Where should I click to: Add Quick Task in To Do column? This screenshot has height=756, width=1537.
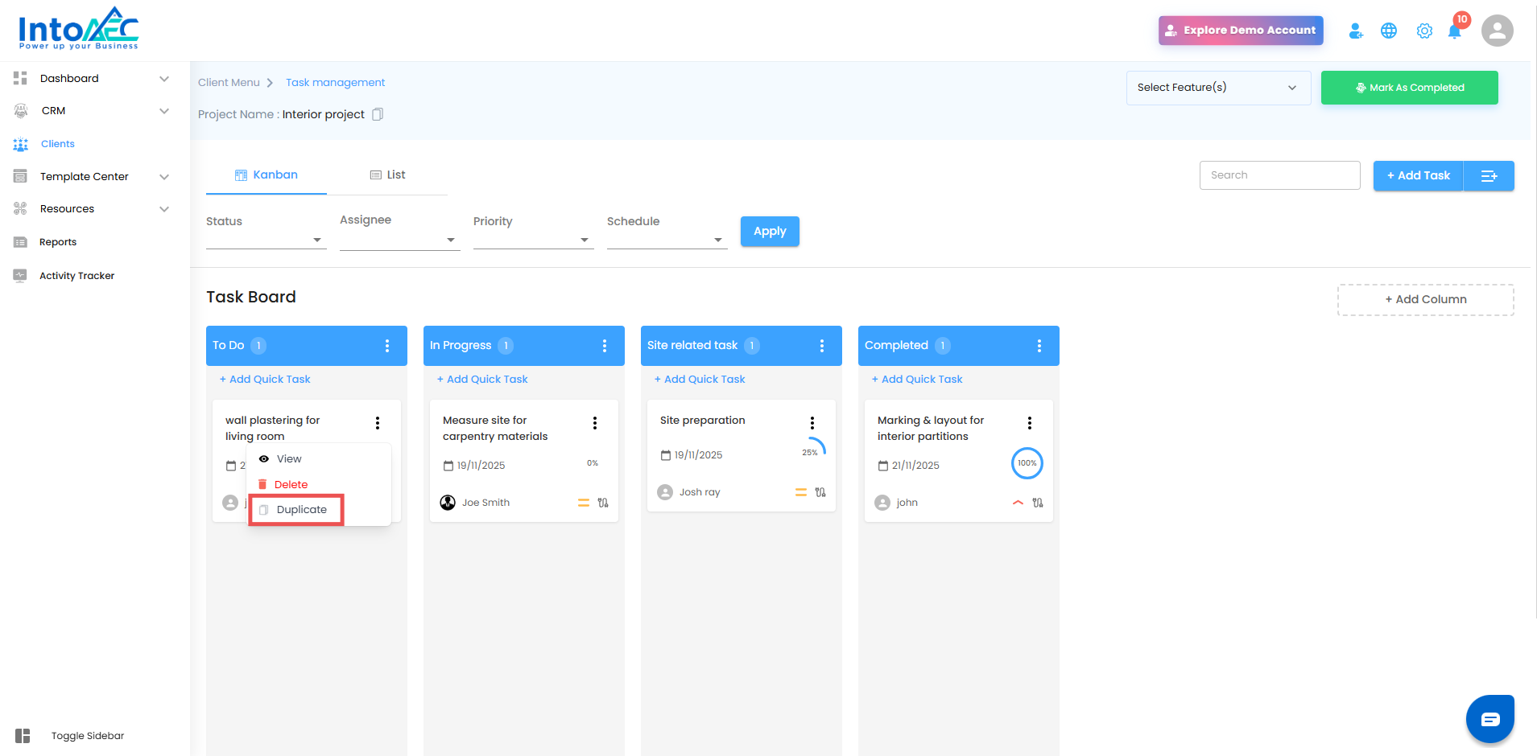pos(265,379)
